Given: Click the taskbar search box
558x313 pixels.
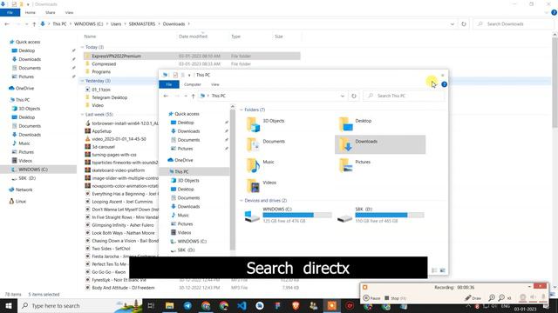Looking at the screenshot, I should click(79, 305).
